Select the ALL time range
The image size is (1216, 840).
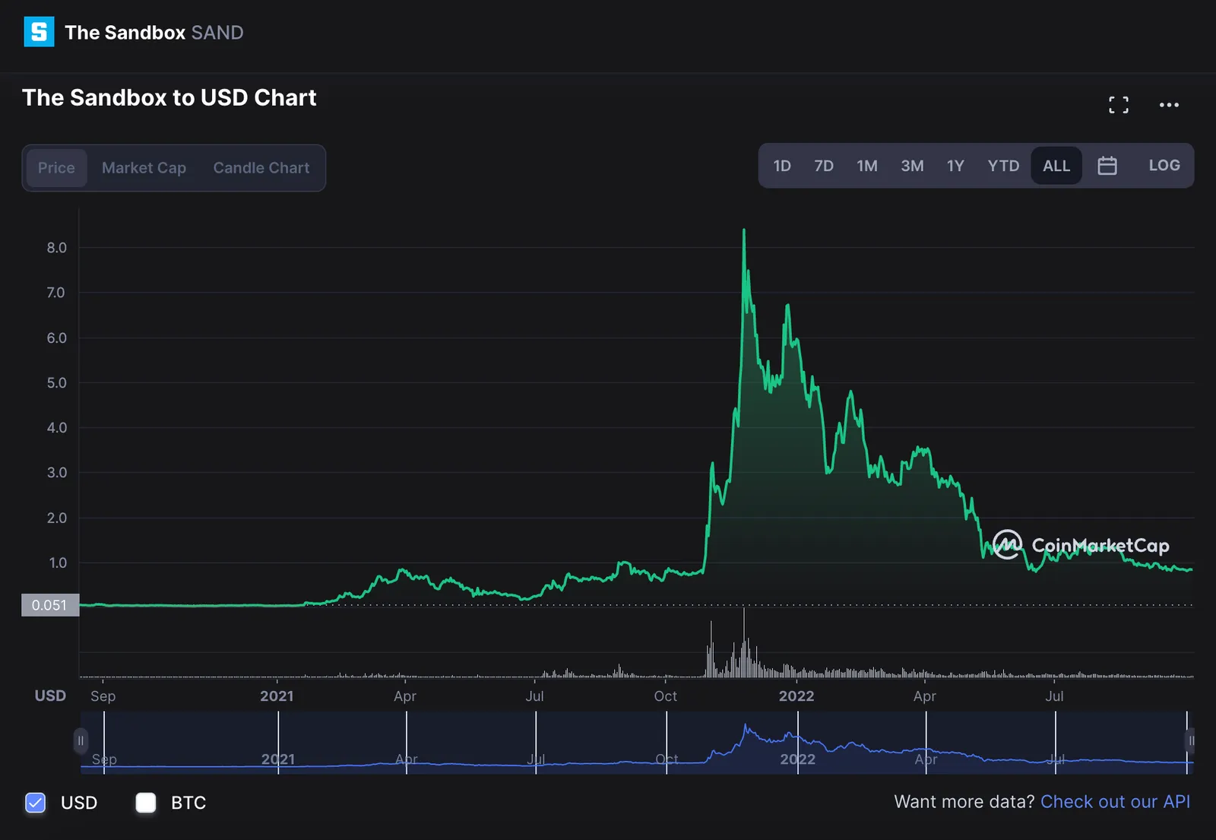1056,166
